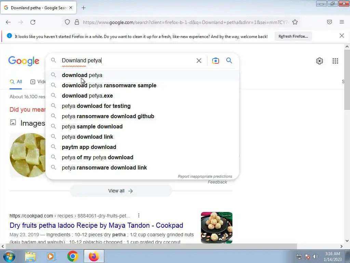Image resolution: width=350 pixels, height=263 pixels.
Task: Click View all images button
Action: [x=121, y=191]
